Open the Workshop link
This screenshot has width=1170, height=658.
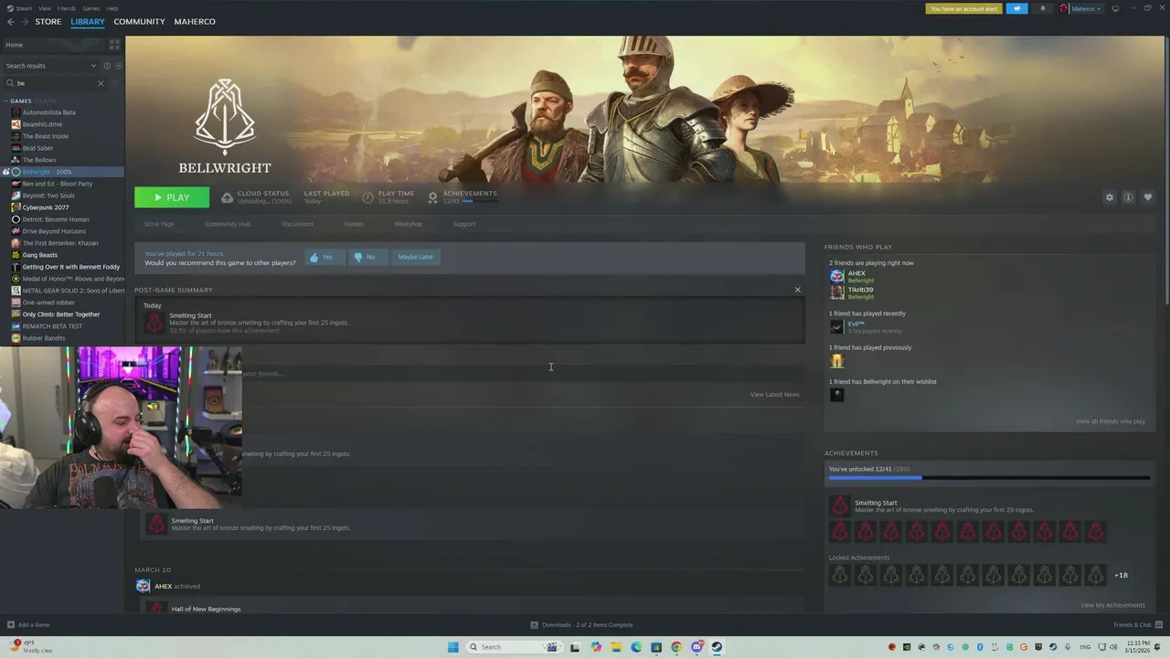[x=408, y=224]
